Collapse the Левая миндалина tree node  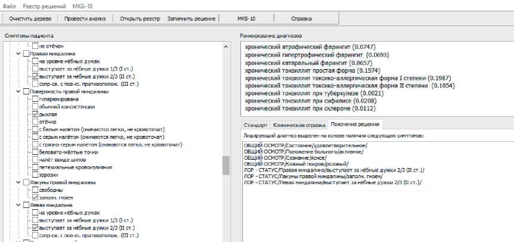19,206
